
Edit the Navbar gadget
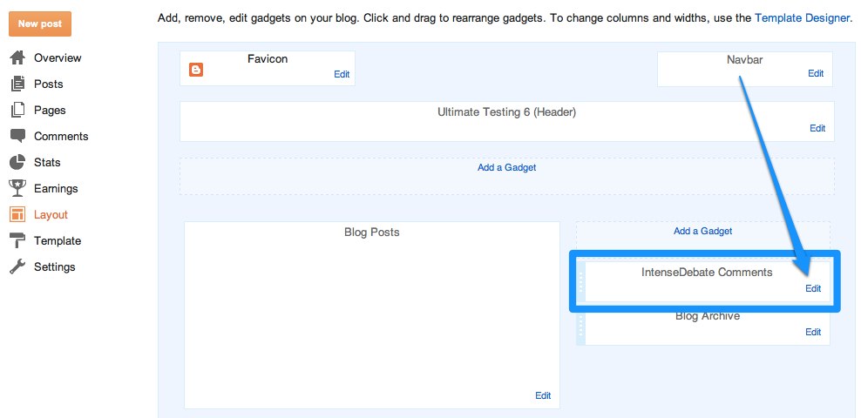click(x=816, y=74)
